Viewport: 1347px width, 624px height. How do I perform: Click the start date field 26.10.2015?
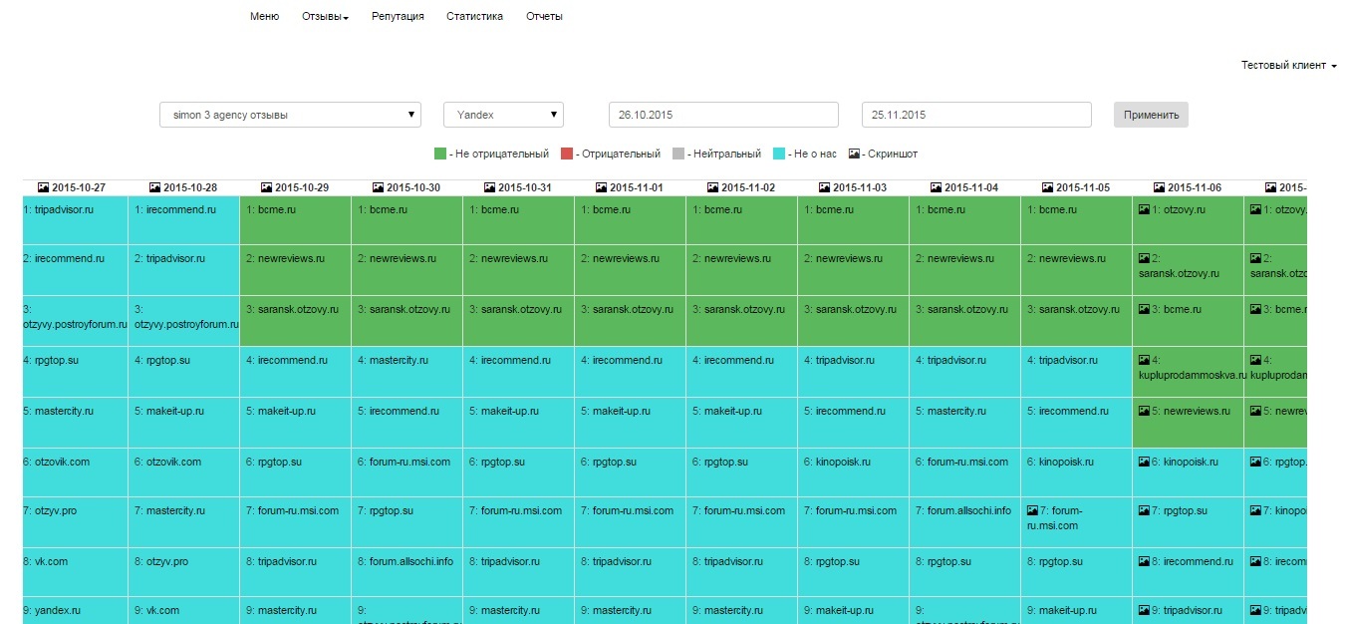[x=723, y=115]
